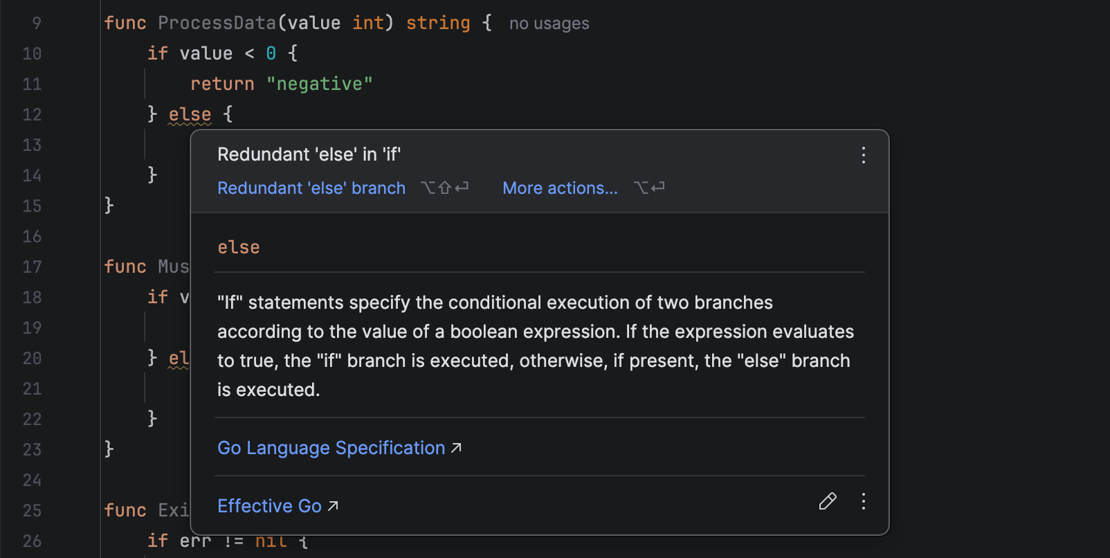Open the top three-dot options menu in popup
This screenshot has height=558, width=1110.
tap(863, 155)
